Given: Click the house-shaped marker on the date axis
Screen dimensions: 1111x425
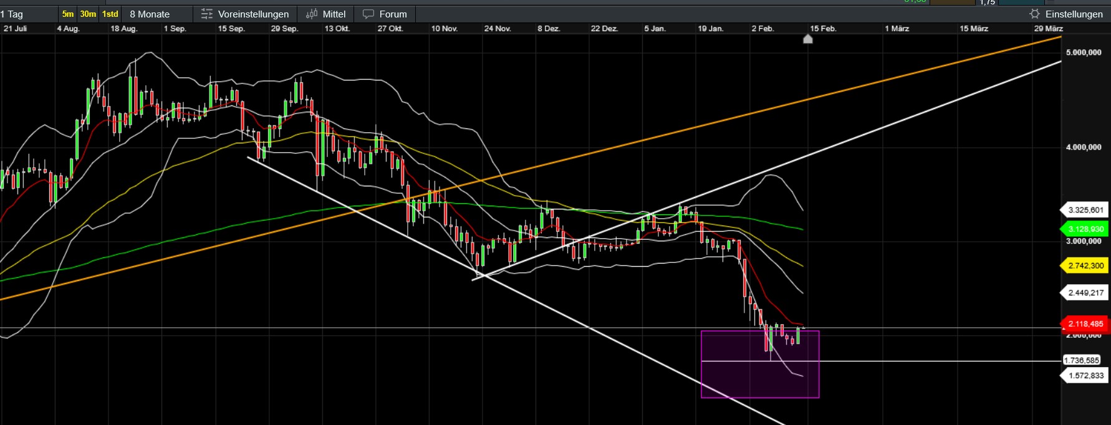Looking at the screenshot, I should [807, 39].
